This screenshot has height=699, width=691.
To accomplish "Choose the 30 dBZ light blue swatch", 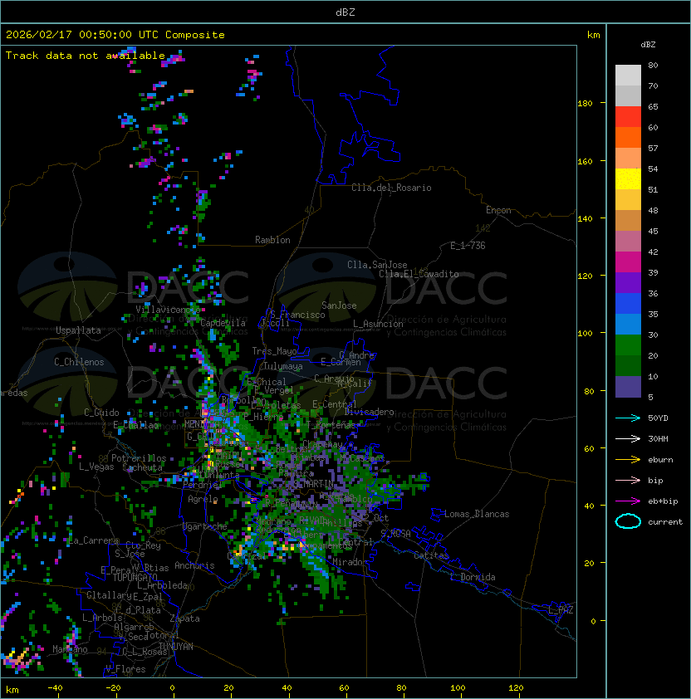I will click(628, 324).
